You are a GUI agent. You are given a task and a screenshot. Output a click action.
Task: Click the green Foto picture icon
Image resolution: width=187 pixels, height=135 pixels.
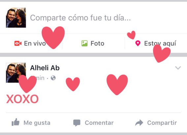pos(84,43)
